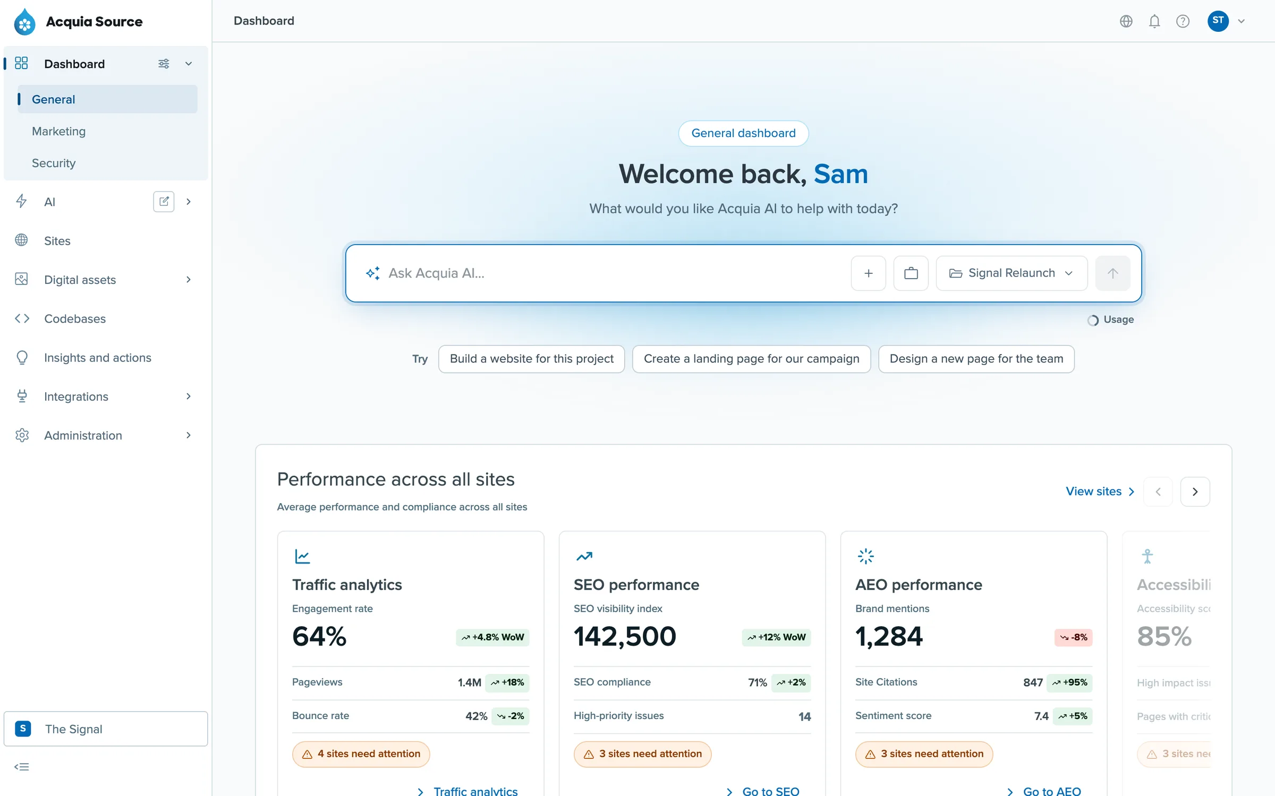
Task: Expand the Integrations submenu
Action: (189, 396)
